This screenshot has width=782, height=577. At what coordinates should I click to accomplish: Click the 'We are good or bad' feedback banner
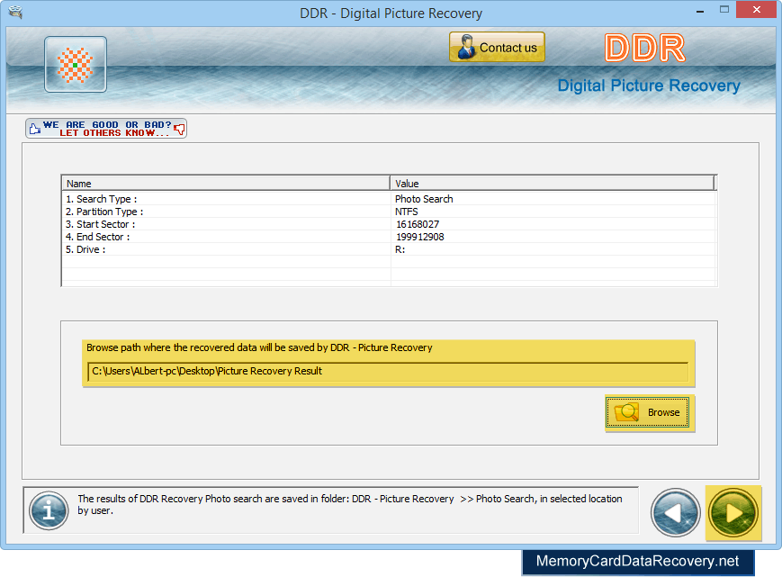(106, 128)
